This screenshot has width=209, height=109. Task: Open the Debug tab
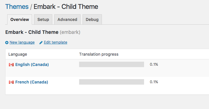[x=92, y=20]
